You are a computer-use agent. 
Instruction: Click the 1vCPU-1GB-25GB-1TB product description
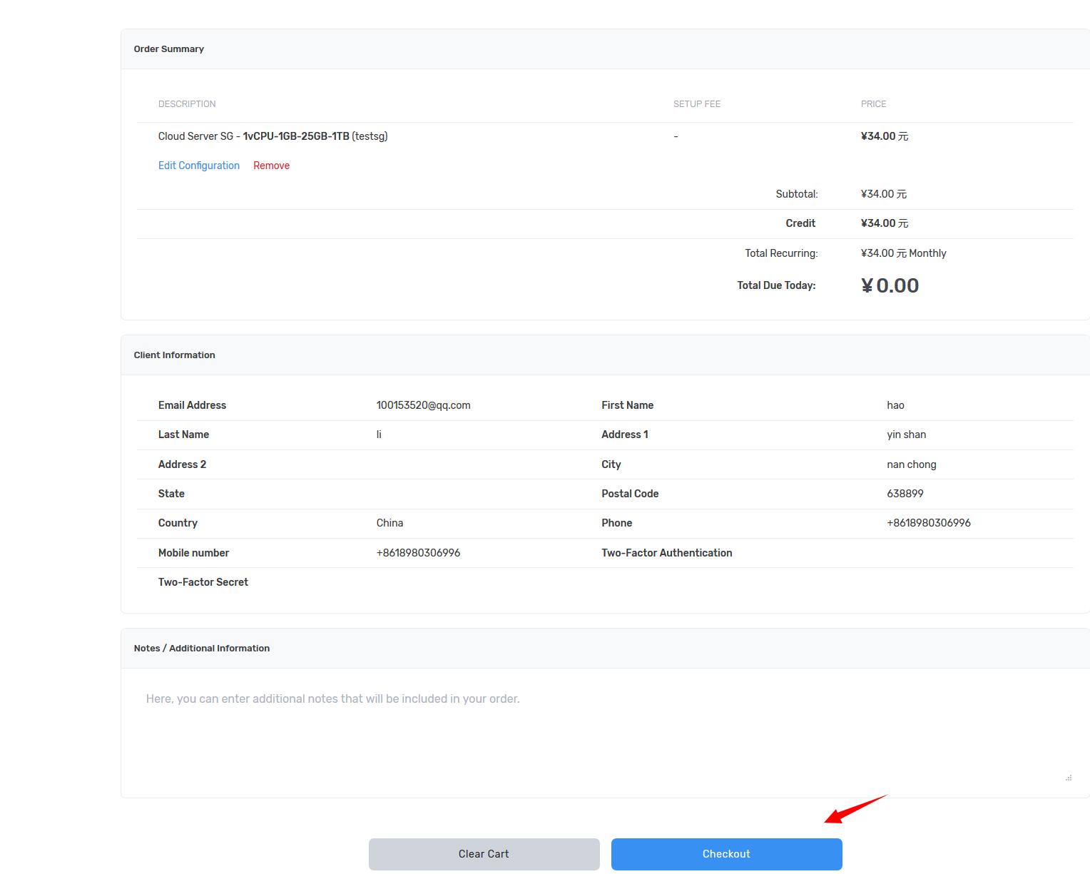coord(296,136)
